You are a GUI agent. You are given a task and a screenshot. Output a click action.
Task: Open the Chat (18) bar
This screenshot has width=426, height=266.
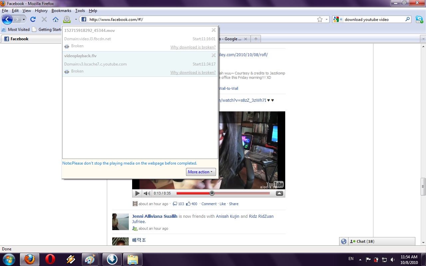point(381,241)
